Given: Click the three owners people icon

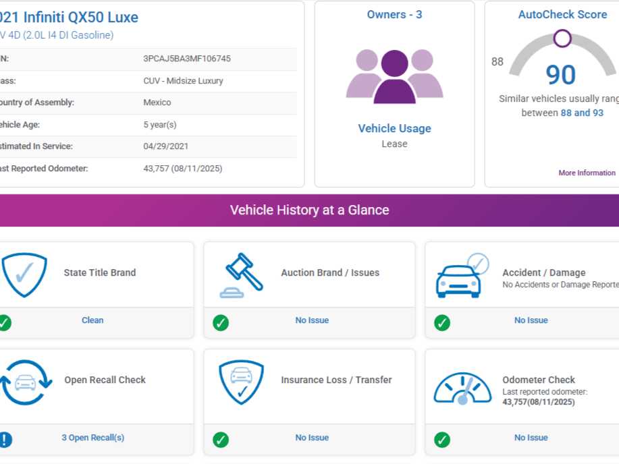Looking at the screenshot, I should pyautogui.click(x=394, y=76).
